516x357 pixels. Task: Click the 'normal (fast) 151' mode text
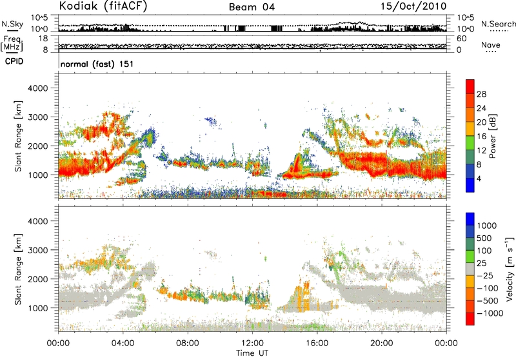click(x=97, y=64)
